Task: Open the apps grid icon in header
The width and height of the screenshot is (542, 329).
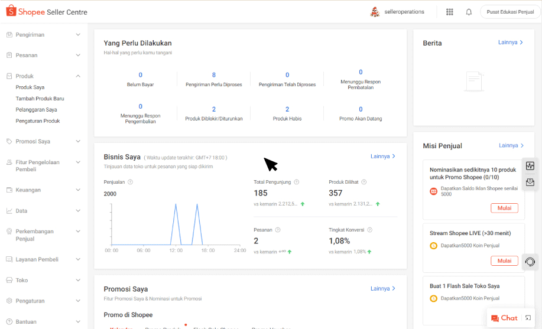Action: click(x=450, y=12)
